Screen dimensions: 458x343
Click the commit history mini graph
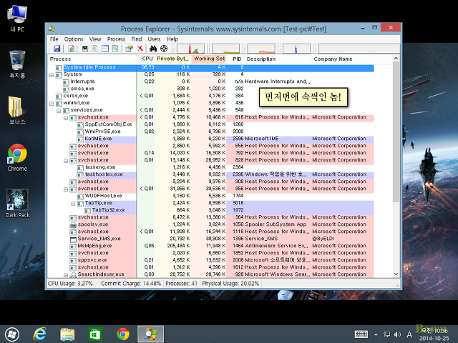tap(225, 49)
